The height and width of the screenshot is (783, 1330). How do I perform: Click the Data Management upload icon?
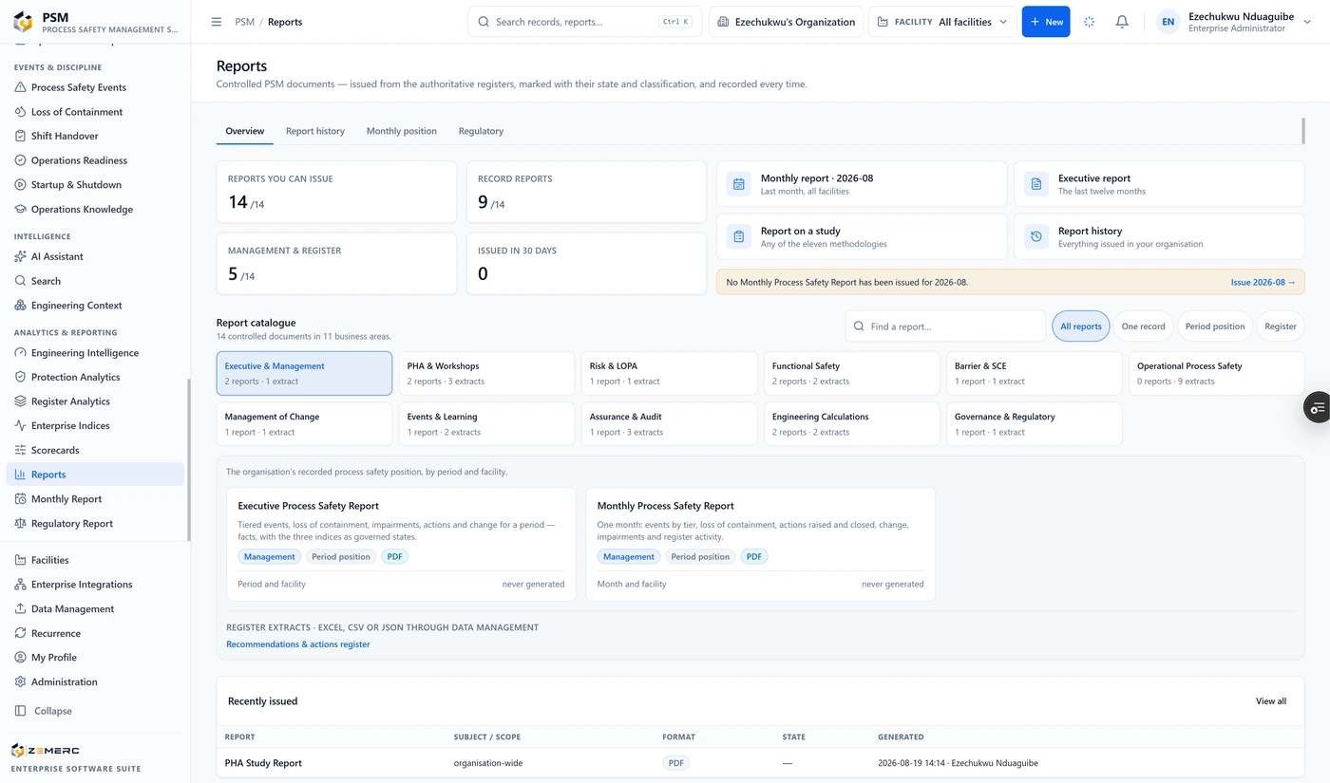tap(21, 609)
